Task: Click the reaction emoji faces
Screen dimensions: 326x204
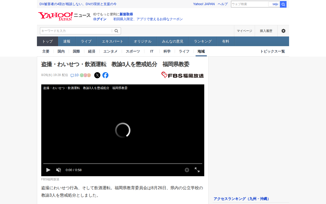Action: pos(85,75)
